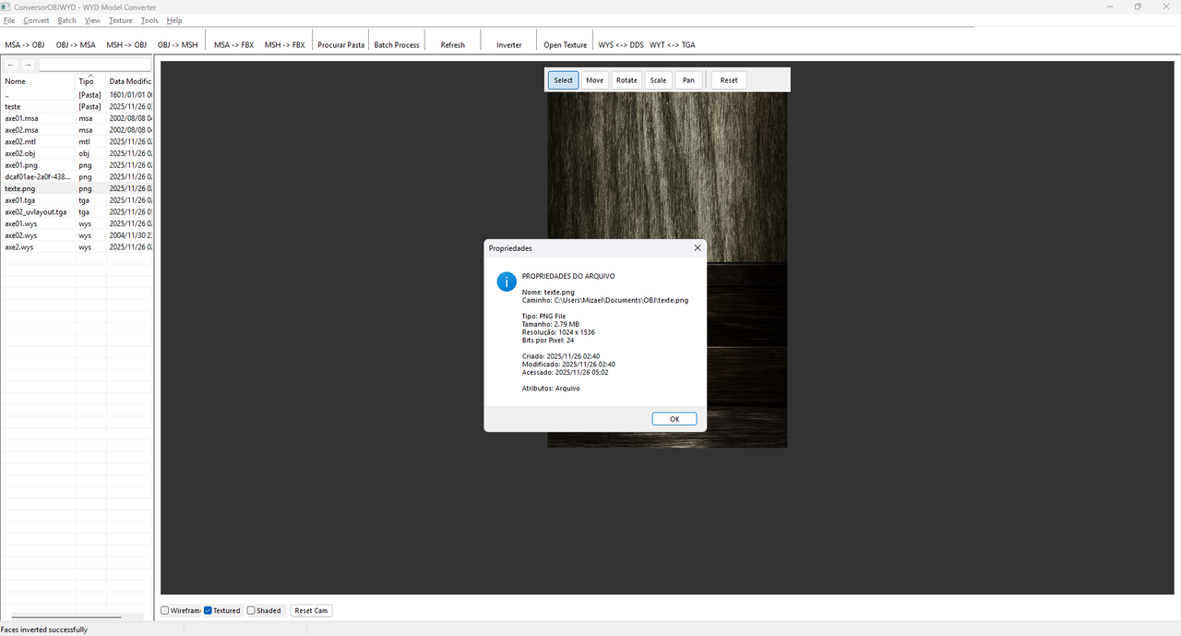Click the Refresh toolbar button
This screenshot has width=1181, height=636.
tap(453, 44)
